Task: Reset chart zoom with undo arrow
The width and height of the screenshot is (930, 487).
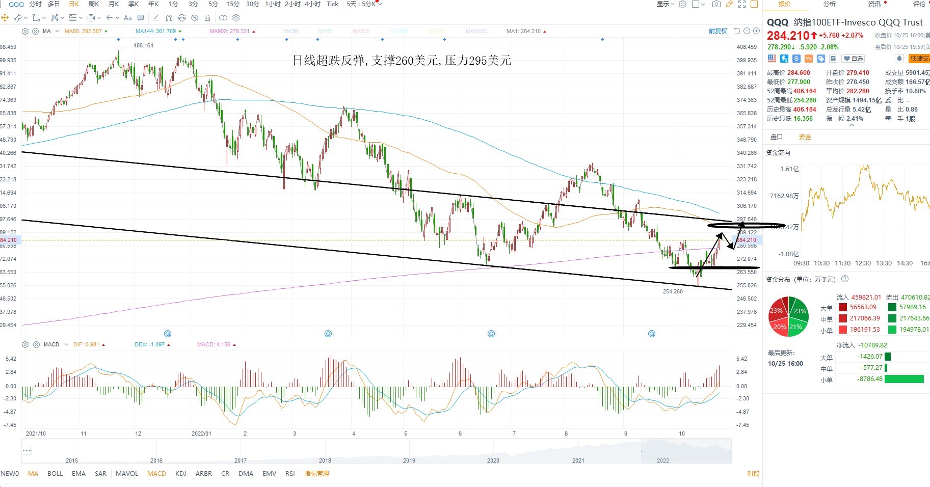Action: (737, 31)
